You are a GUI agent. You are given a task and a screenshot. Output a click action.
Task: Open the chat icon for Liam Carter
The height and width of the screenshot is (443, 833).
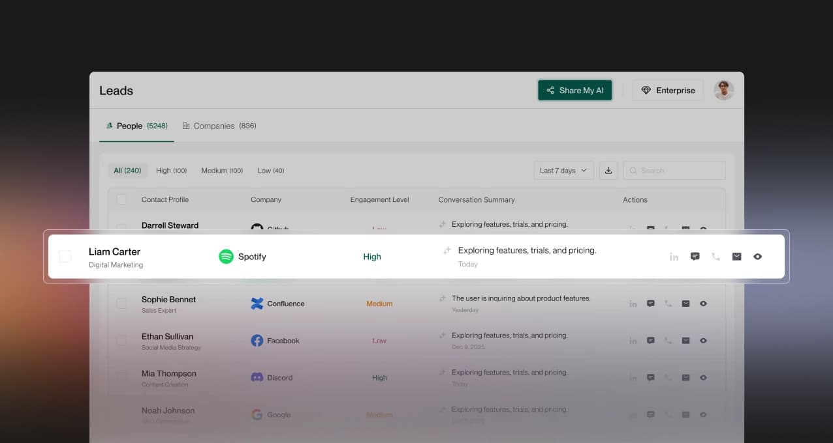tap(695, 257)
